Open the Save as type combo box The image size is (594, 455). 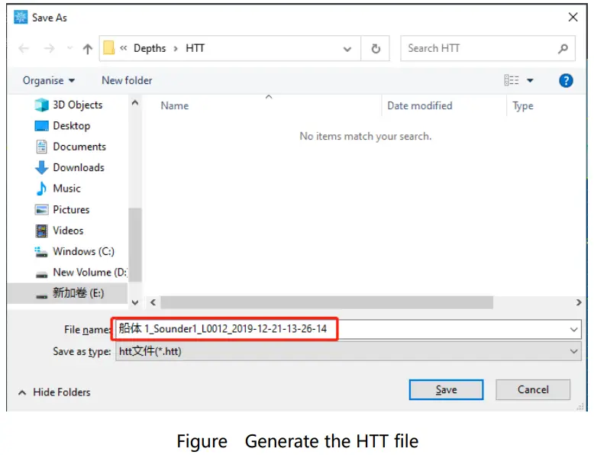click(x=348, y=351)
